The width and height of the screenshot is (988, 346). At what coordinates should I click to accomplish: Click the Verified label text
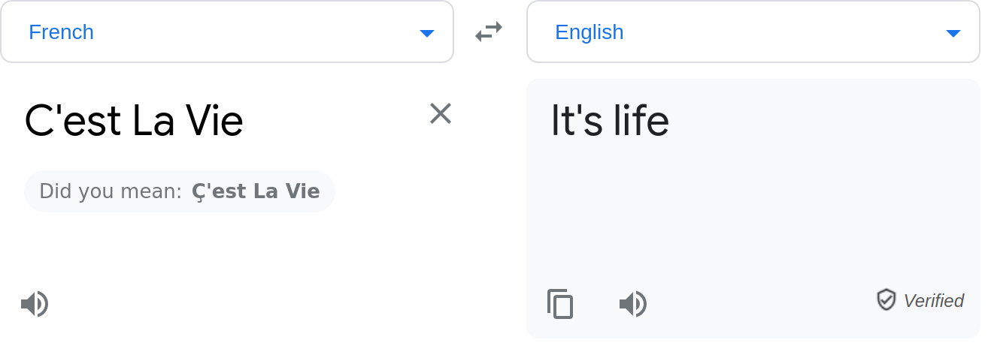click(934, 301)
